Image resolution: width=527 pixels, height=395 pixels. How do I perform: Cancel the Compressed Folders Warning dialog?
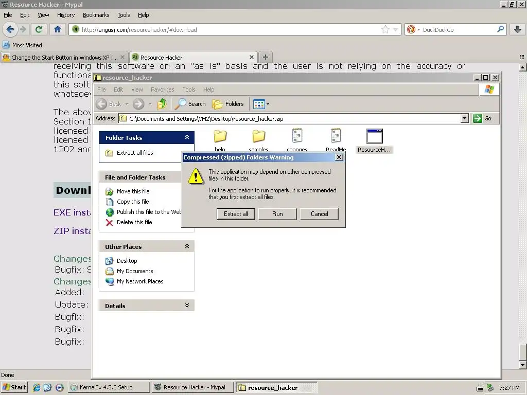[319, 214]
